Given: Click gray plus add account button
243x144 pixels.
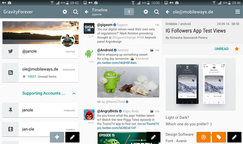Looking at the screenshot, I should point(57,137).
